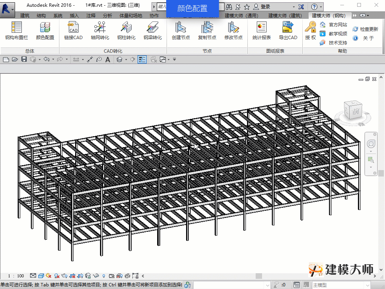Toggle the sun path icon in view bar
Viewport: 385px width, 289px height.
click(49, 276)
